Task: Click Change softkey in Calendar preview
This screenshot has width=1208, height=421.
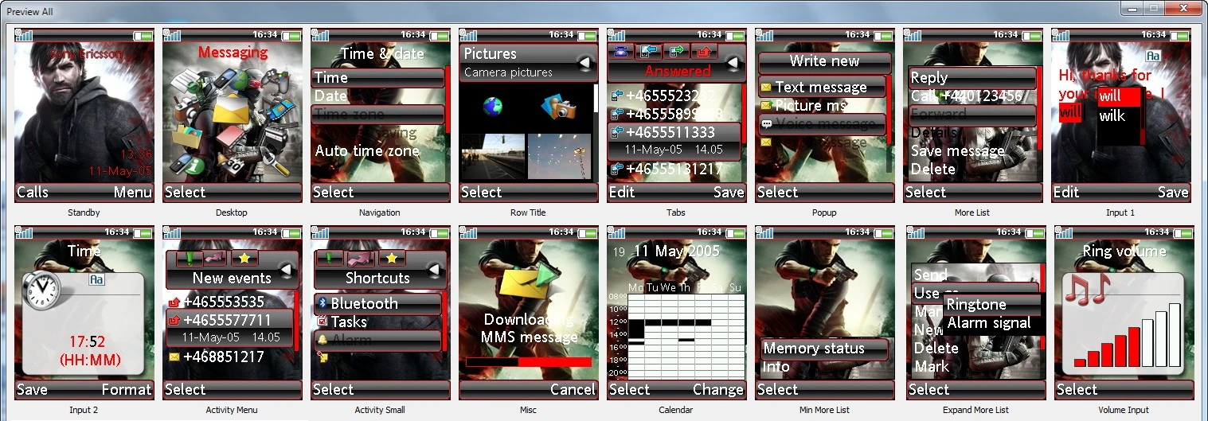Action: click(x=717, y=389)
